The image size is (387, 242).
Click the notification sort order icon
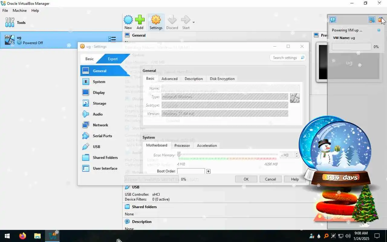pos(372,20)
